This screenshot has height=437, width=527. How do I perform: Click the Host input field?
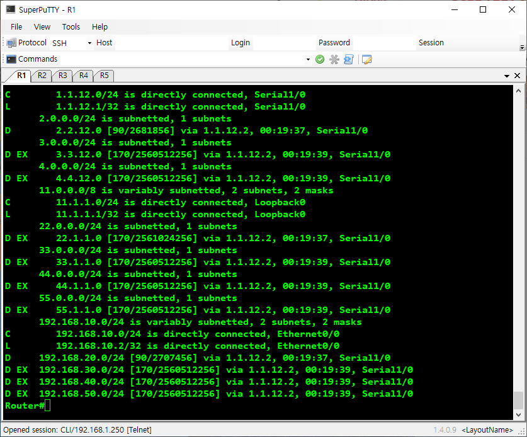171,43
